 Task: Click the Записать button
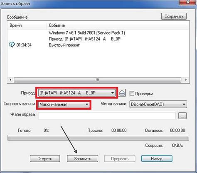point(82,158)
